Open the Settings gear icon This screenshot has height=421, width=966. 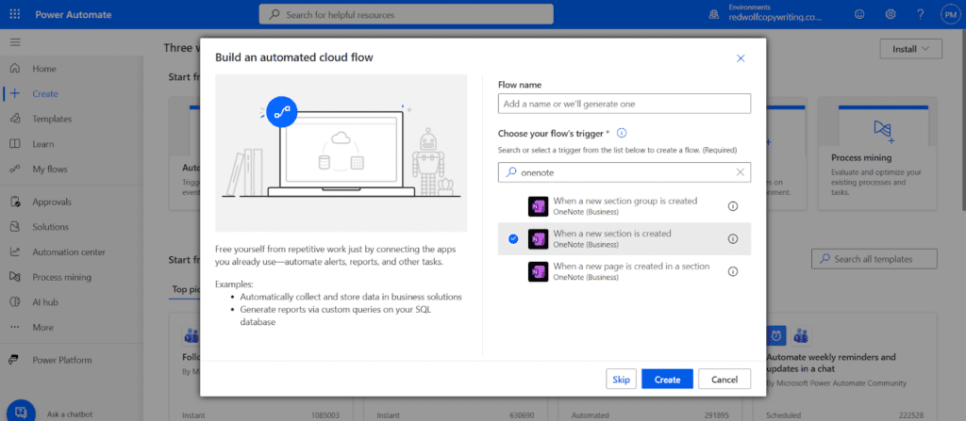pyautogui.click(x=891, y=14)
